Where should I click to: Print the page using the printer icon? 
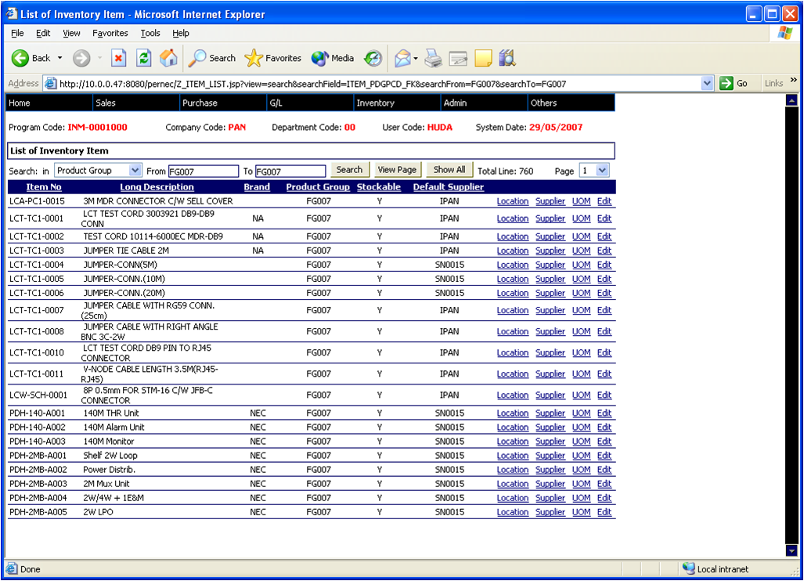[433, 58]
